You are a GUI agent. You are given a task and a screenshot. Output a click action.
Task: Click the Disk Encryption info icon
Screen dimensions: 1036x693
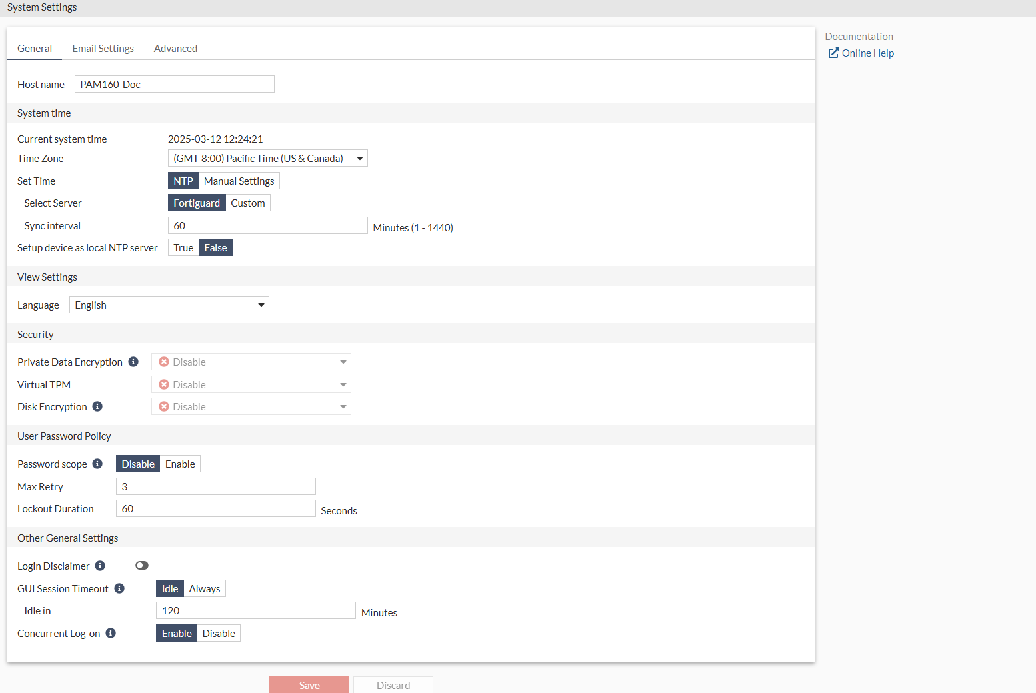pos(97,406)
